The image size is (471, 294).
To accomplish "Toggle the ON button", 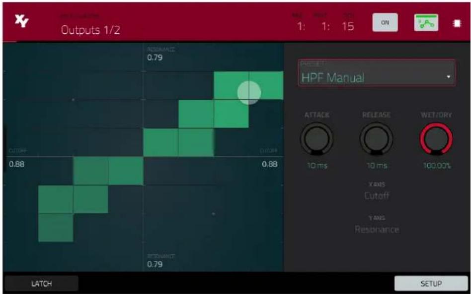I will click(385, 22).
